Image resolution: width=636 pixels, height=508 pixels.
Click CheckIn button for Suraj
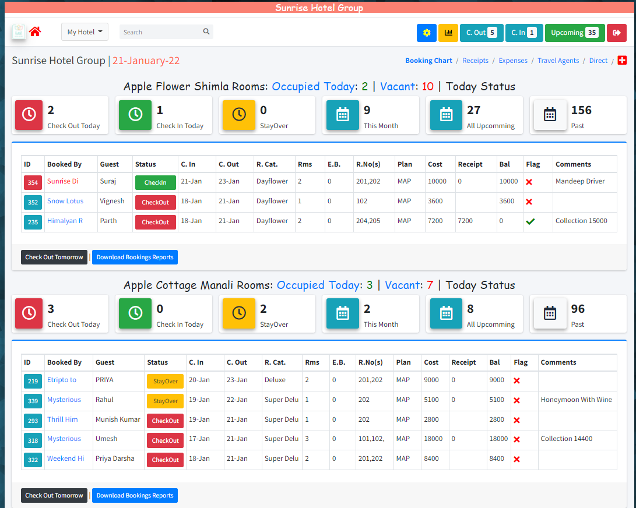[155, 182]
